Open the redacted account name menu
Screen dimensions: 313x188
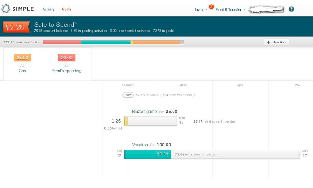click(x=266, y=9)
